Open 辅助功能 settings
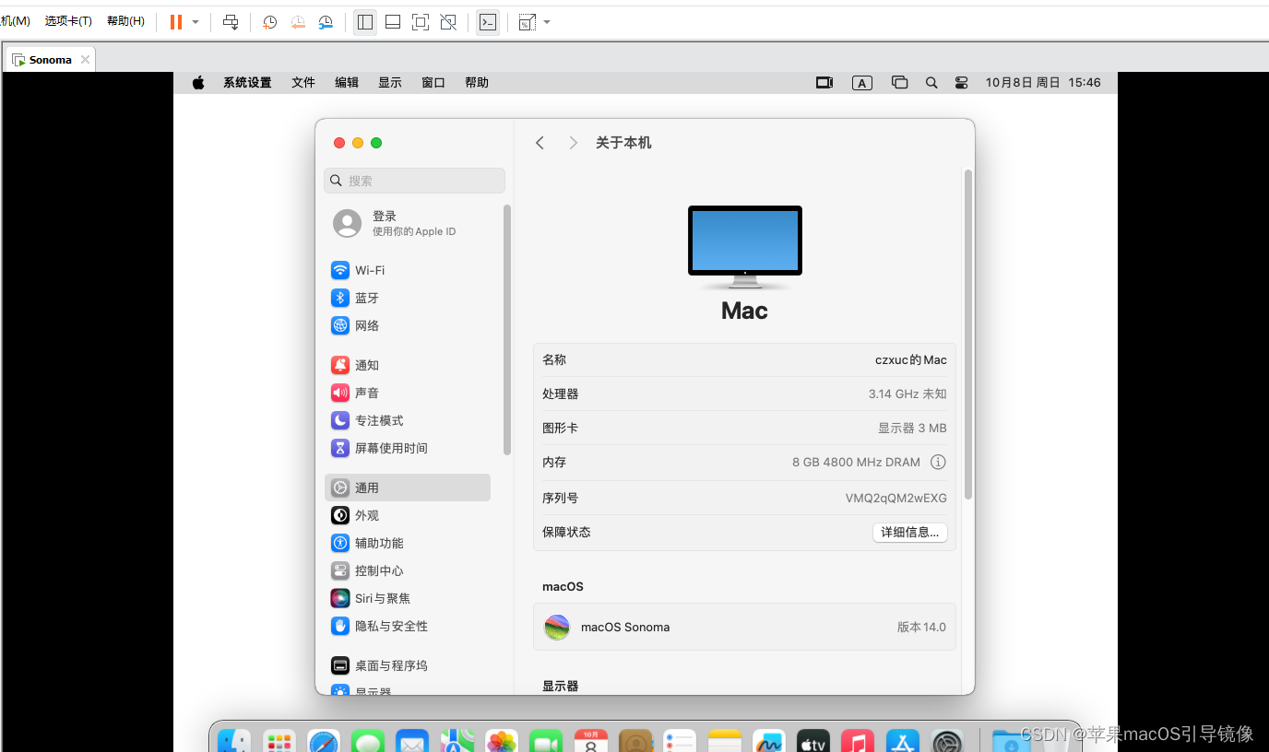This screenshot has width=1269, height=752. [x=408, y=543]
